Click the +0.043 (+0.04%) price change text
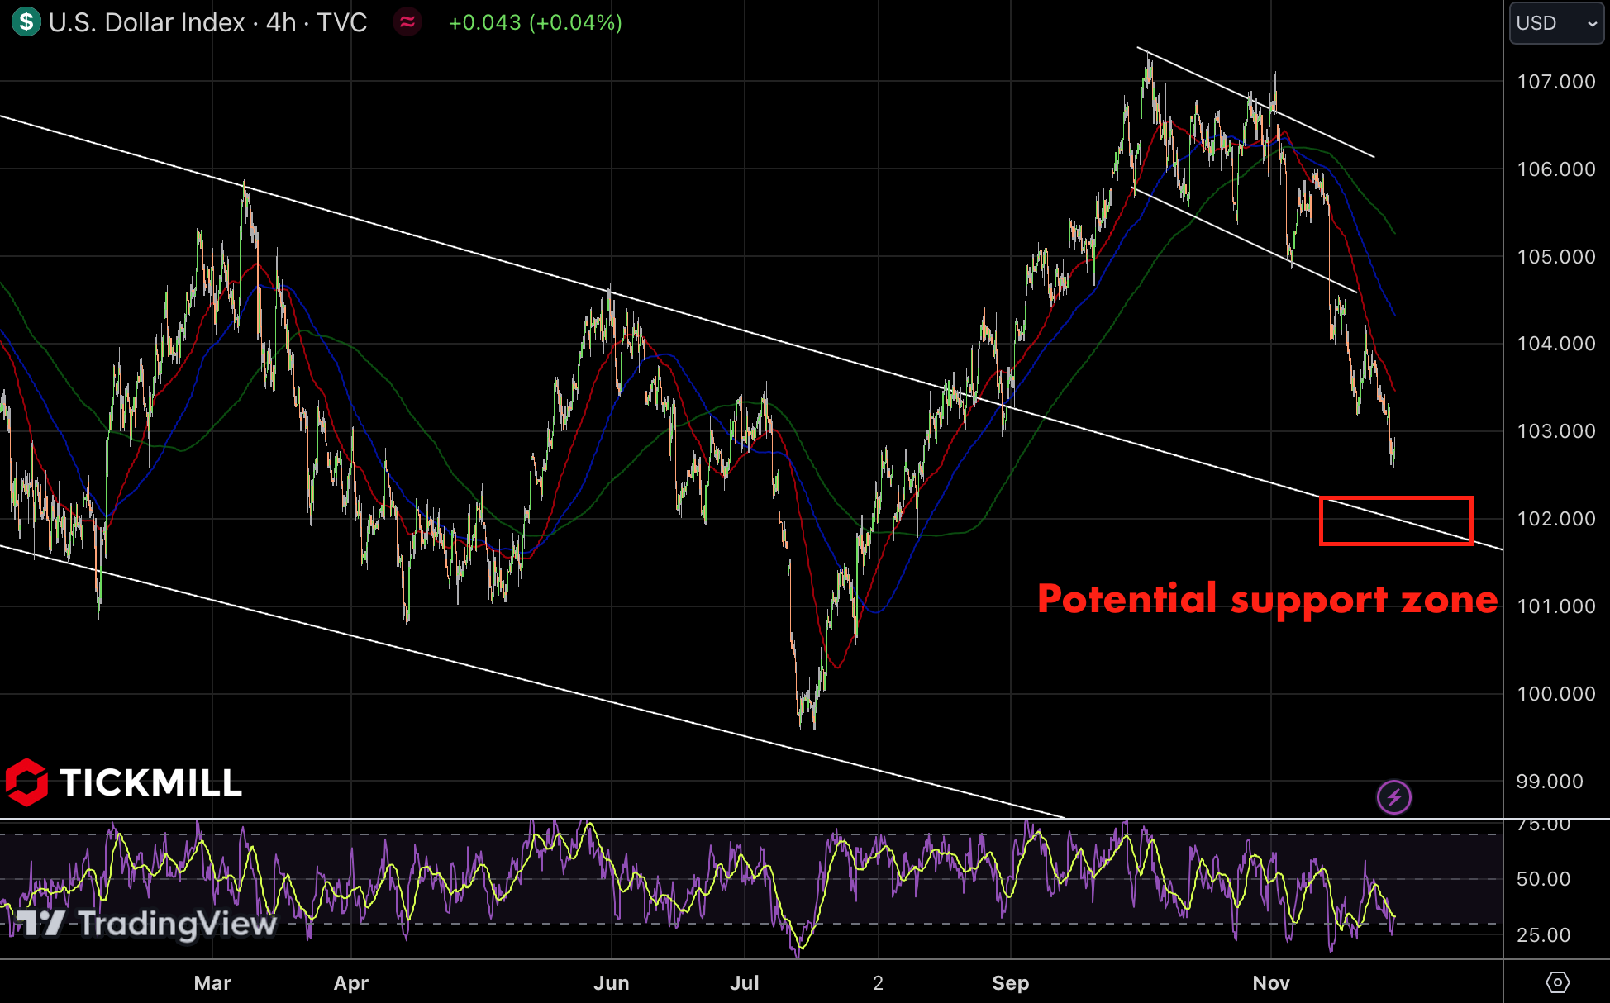The image size is (1610, 1003). point(535,22)
